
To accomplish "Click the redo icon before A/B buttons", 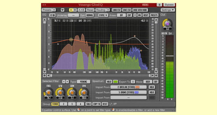I will tap(67, 10).
